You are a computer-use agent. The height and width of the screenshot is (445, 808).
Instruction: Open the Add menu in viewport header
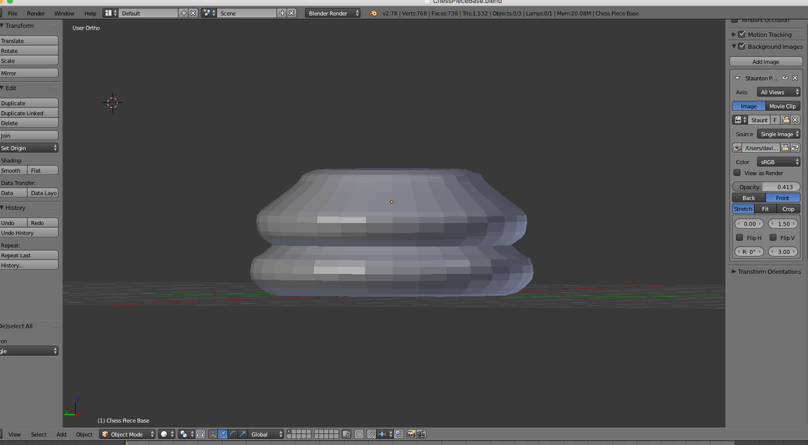pos(61,434)
